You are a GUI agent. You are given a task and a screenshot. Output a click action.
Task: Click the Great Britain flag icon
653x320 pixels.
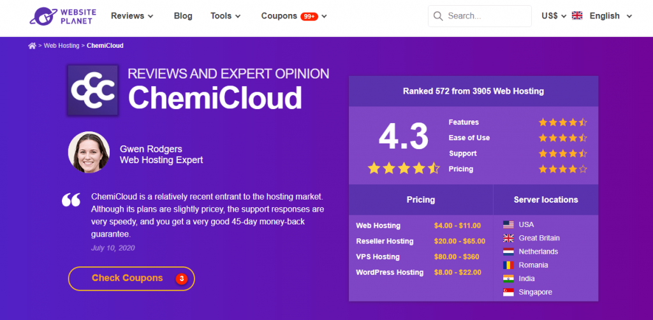(508, 238)
